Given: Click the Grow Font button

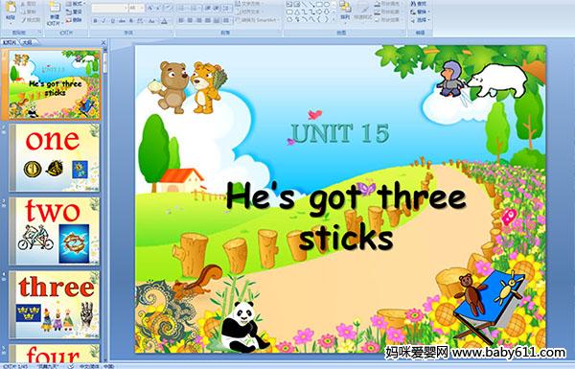Looking at the screenshot, I should 150,8.
